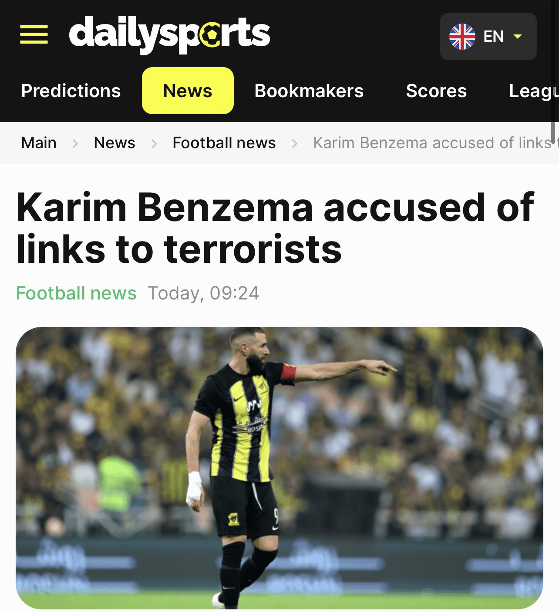Screen dimensions: 559x612
Task: Open the yellow hamburger menu
Action: (x=34, y=34)
